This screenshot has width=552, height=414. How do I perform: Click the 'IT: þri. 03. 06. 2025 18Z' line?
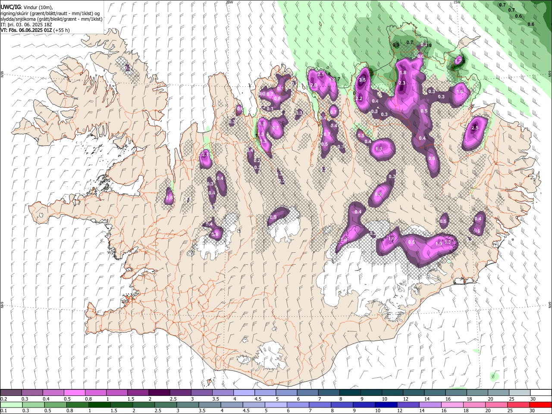tap(25, 25)
